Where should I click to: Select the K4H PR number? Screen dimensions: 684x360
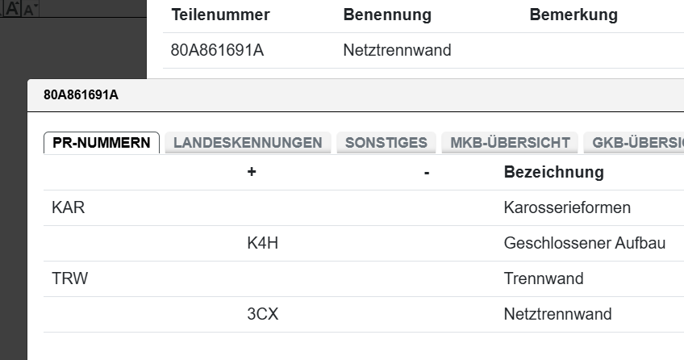pos(262,243)
